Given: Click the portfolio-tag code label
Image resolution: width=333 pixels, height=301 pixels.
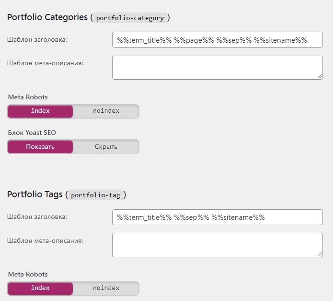Looking at the screenshot, I should [96, 195].
